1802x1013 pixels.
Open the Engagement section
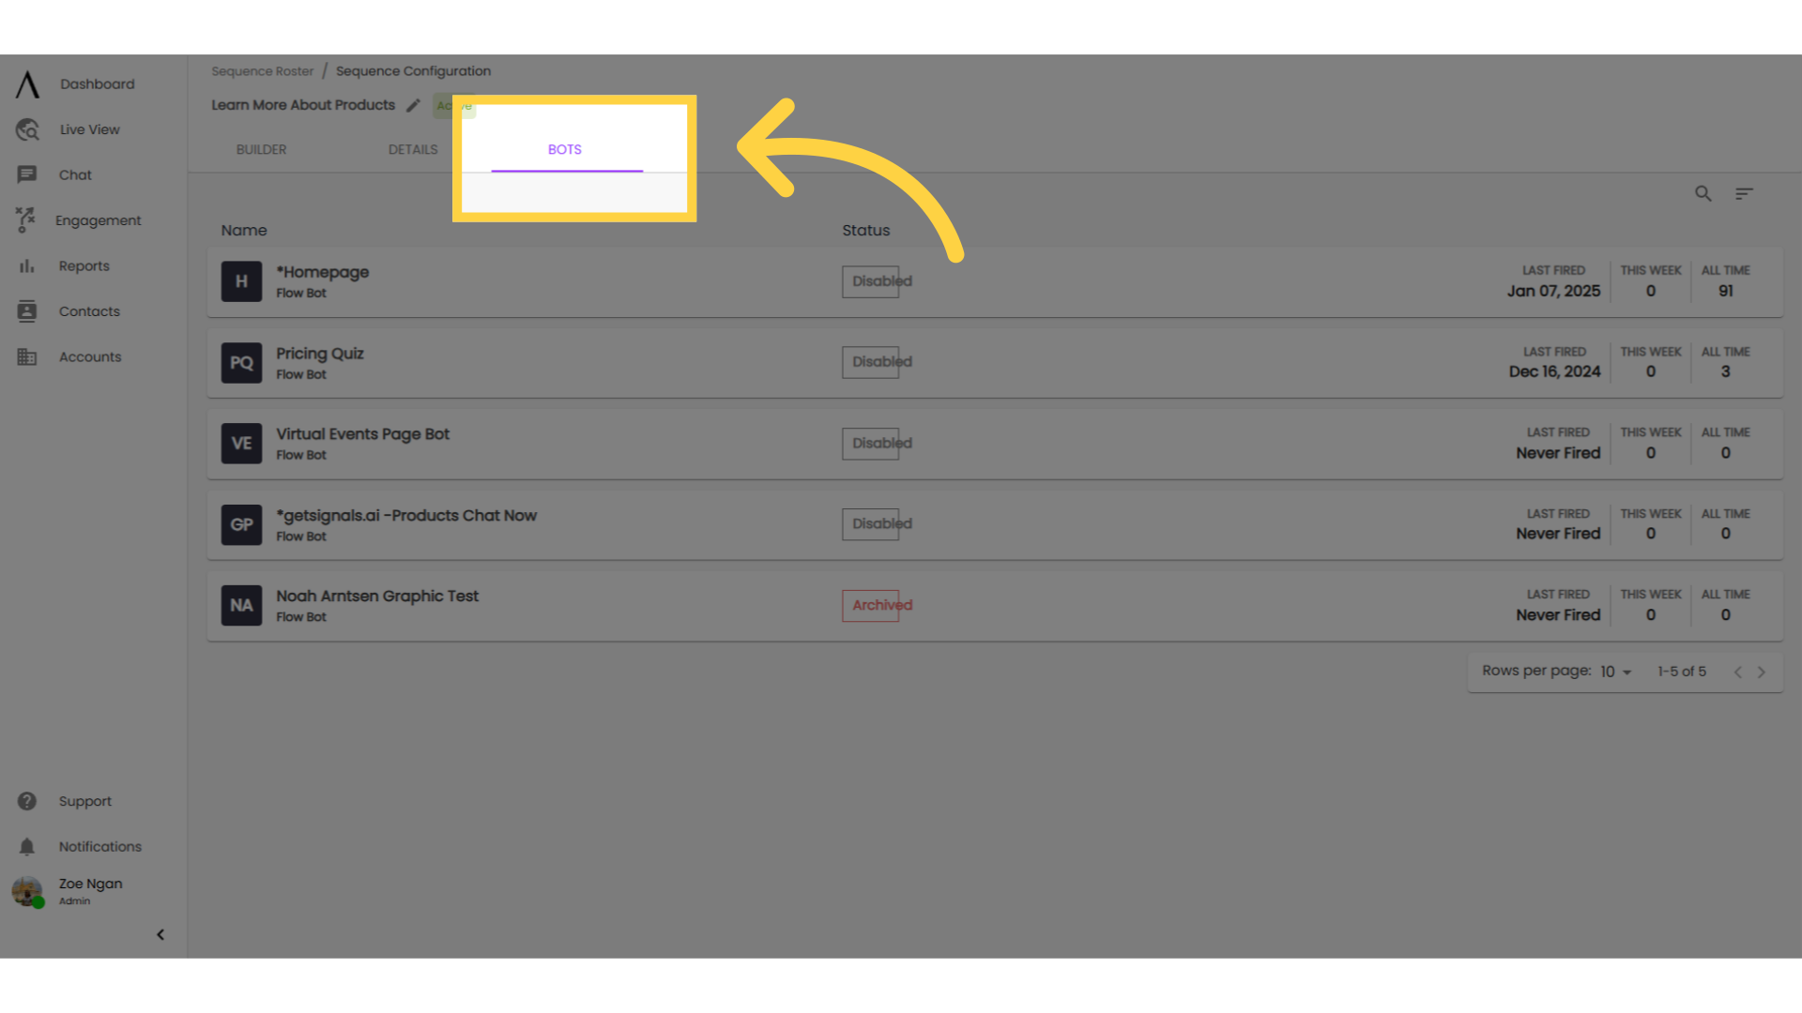tap(99, 220)
